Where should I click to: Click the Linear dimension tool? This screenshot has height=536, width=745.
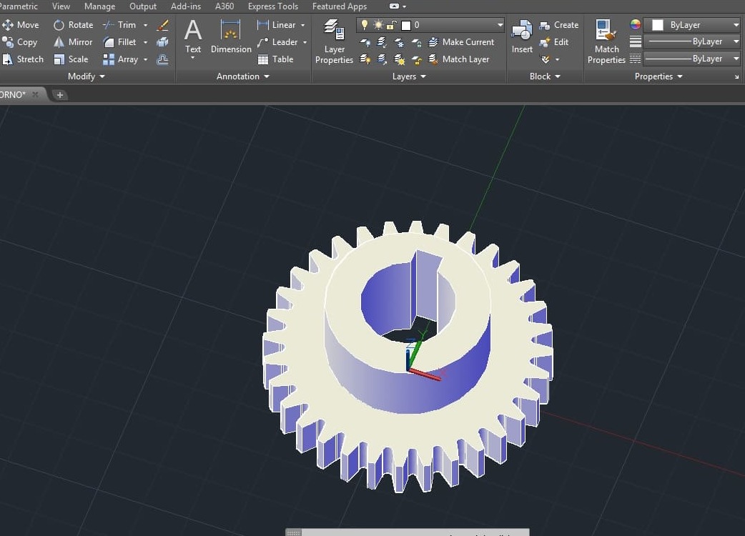(277, 25)
